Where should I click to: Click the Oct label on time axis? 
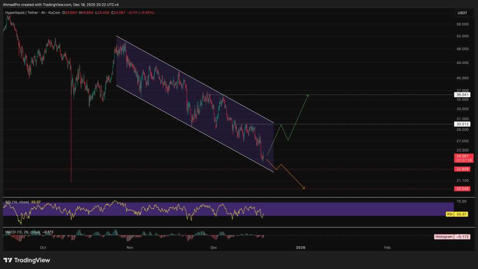pos(43,248)
